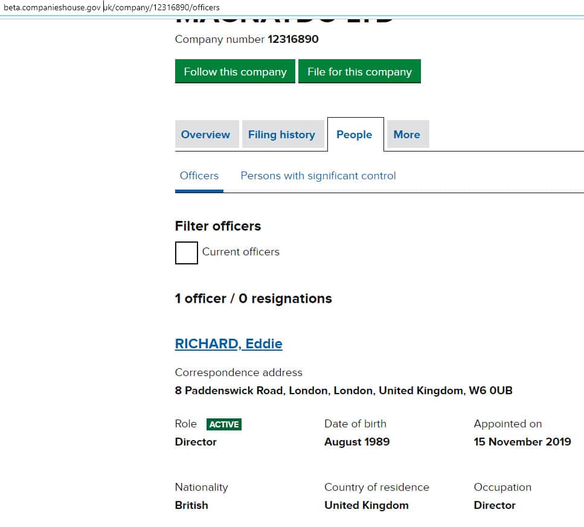Click the company number 12316890
This screenshot has height=527, width=584.
[x=293, y=40]
